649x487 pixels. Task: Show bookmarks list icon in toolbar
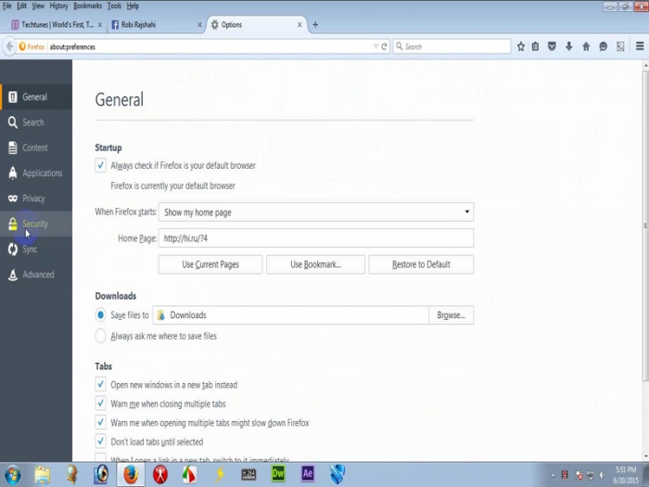[535, 46]
